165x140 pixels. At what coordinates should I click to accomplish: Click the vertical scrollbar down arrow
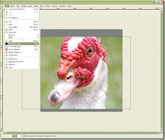point(162,130)
